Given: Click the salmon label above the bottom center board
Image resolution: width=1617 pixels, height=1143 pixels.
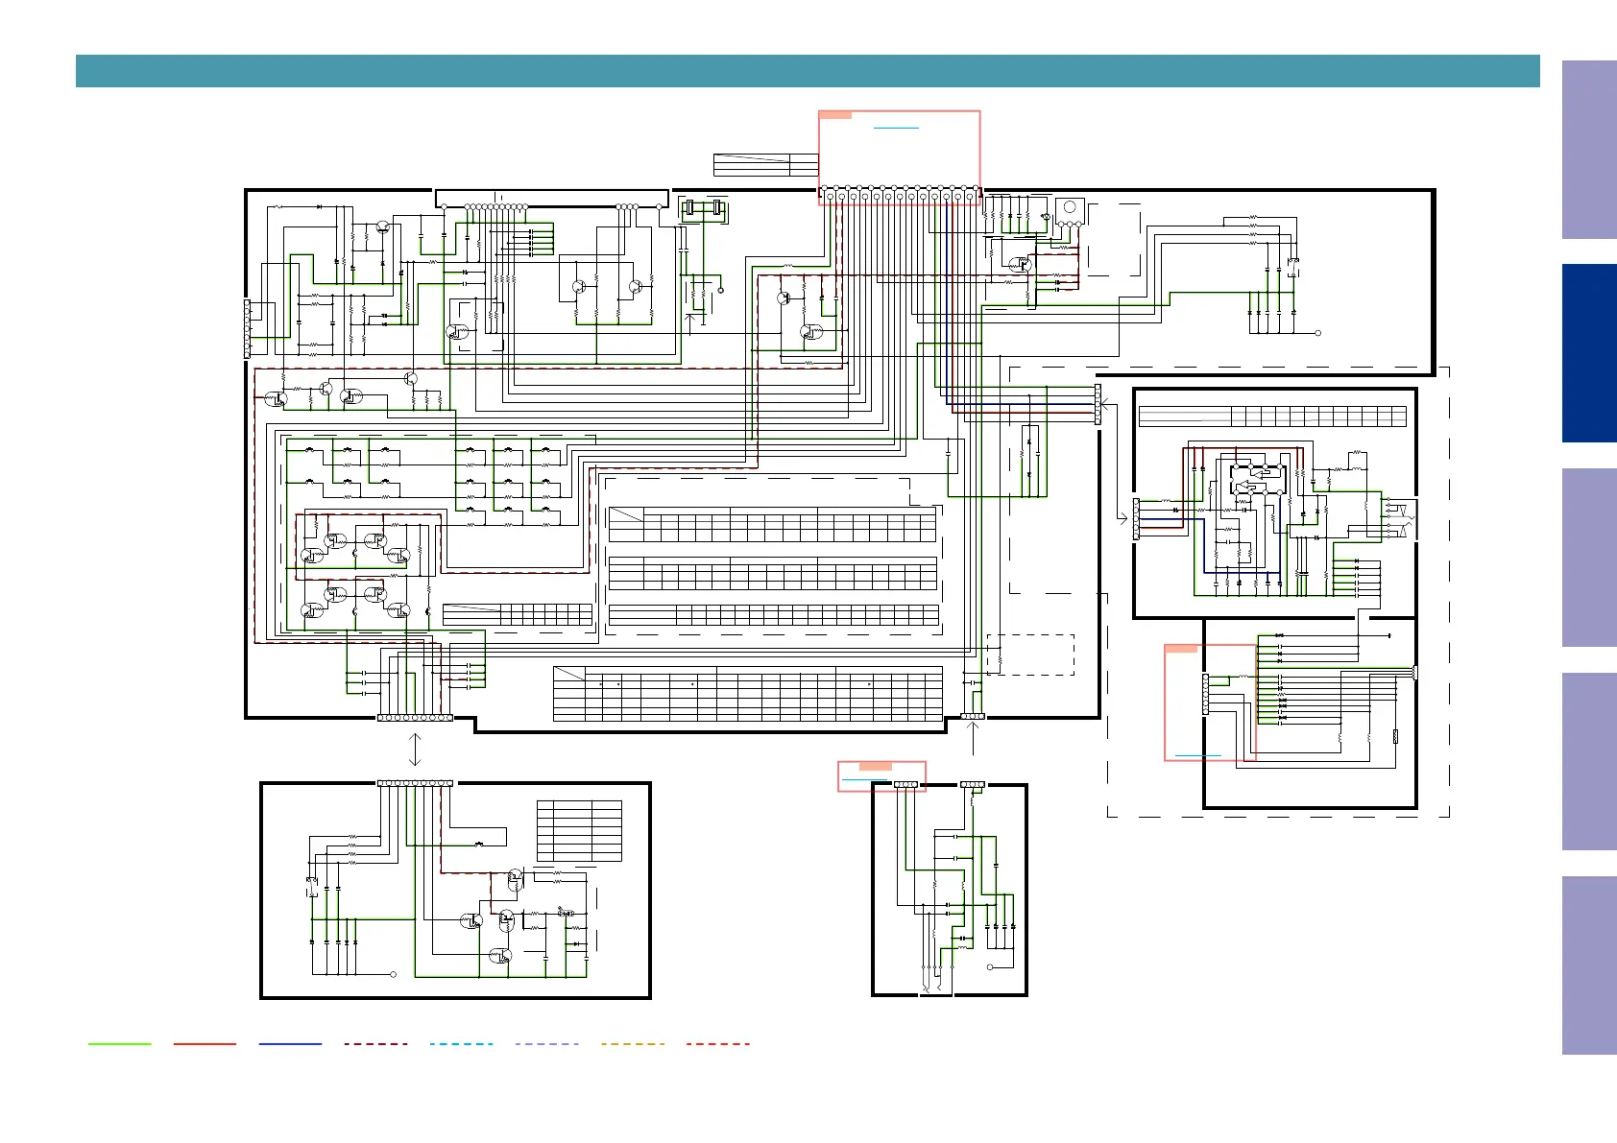Looking at the screenshot, I should click(875, 766).
